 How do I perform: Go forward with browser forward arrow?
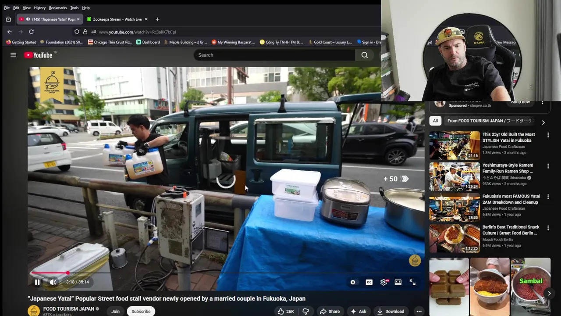click(x=20, y=32)
